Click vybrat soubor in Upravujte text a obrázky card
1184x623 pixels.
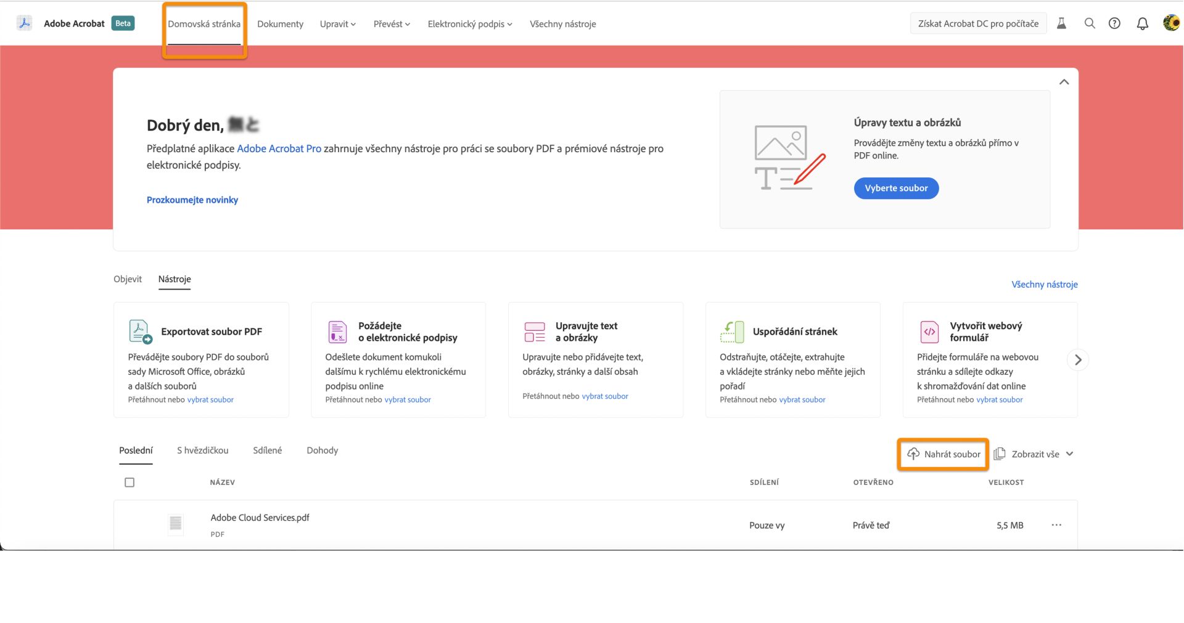605,396
